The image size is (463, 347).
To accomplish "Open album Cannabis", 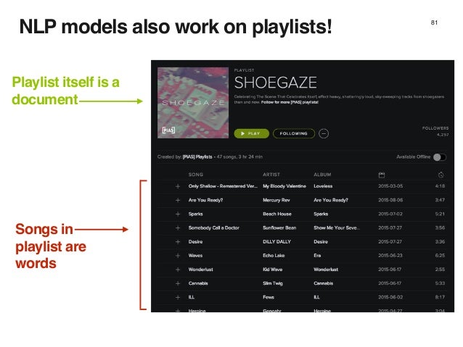I will tap(324, 283).
